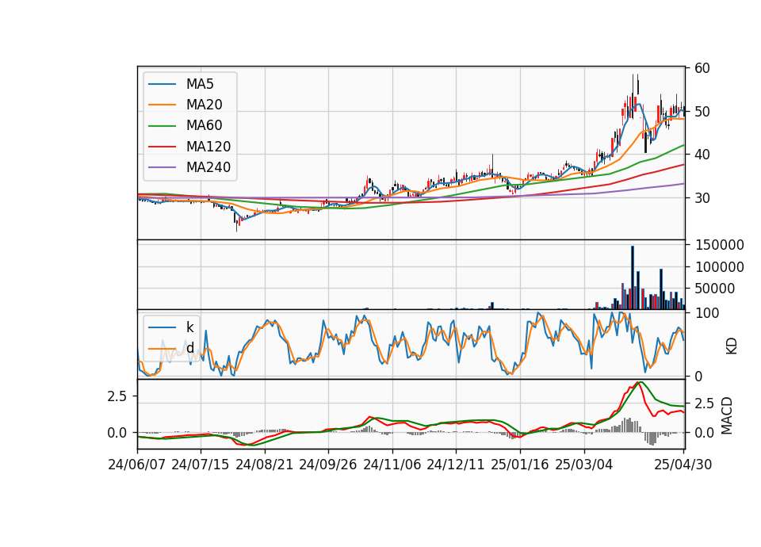The width and height of the screenshot is (761, 547).
Task: Click the tallest volume bar near 150000
Action: click(633, 277)
